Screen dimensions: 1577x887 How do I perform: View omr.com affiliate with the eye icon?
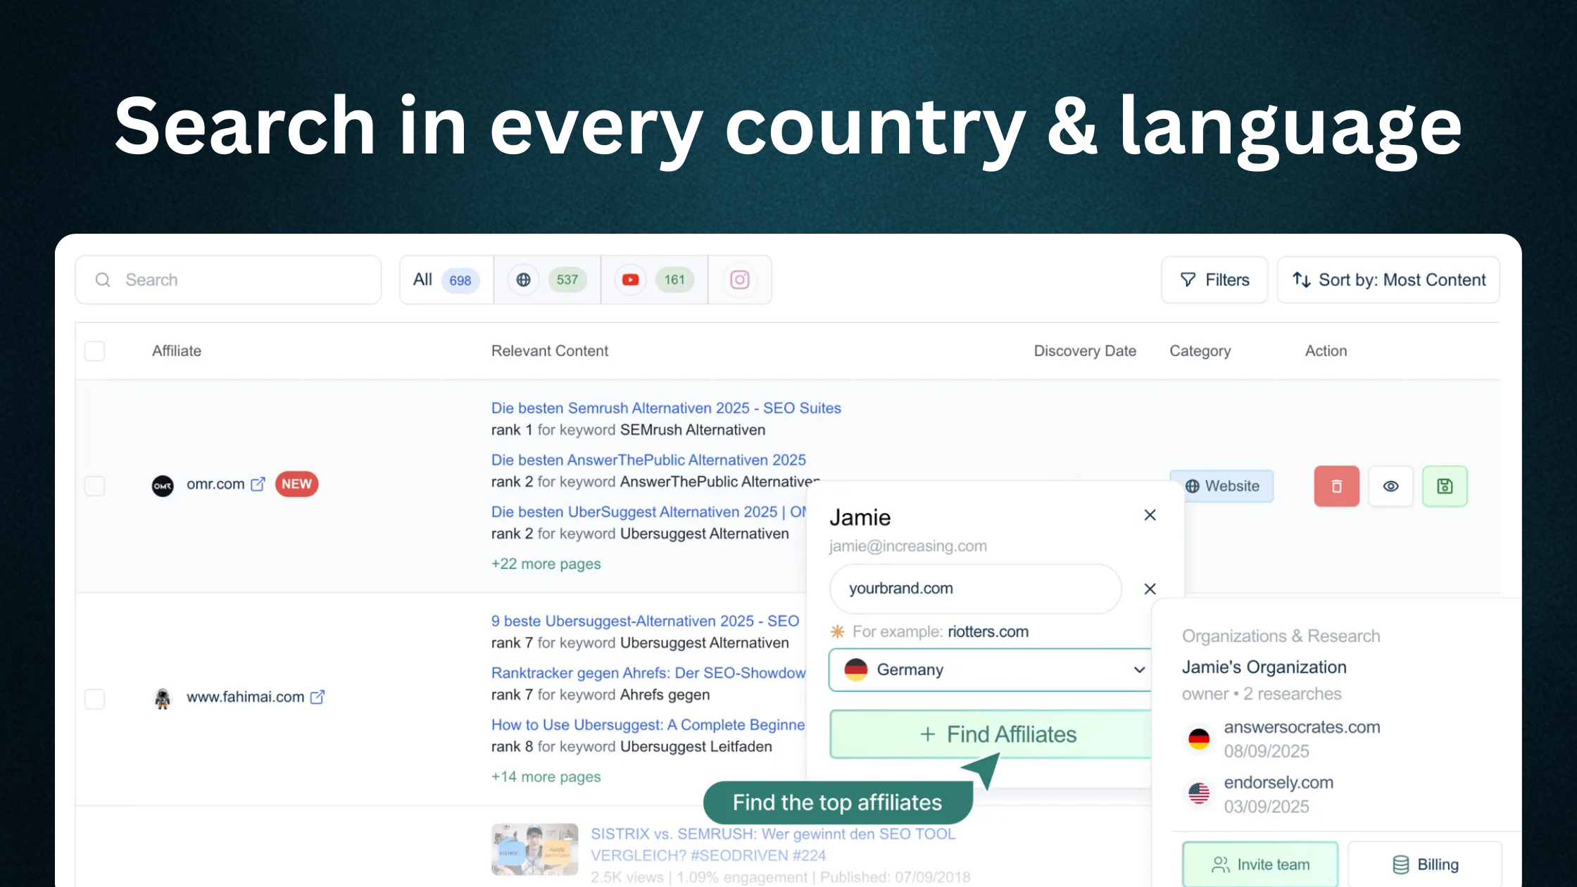click(x=1390, y=486)
